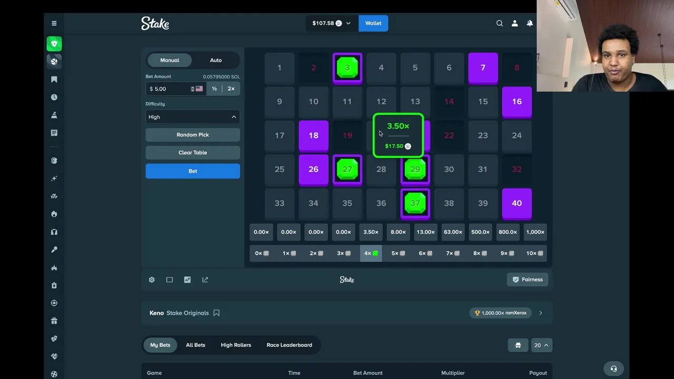Click the 10× hits chip
This screenshot has width=674, height=379.
tap(535, 254)
